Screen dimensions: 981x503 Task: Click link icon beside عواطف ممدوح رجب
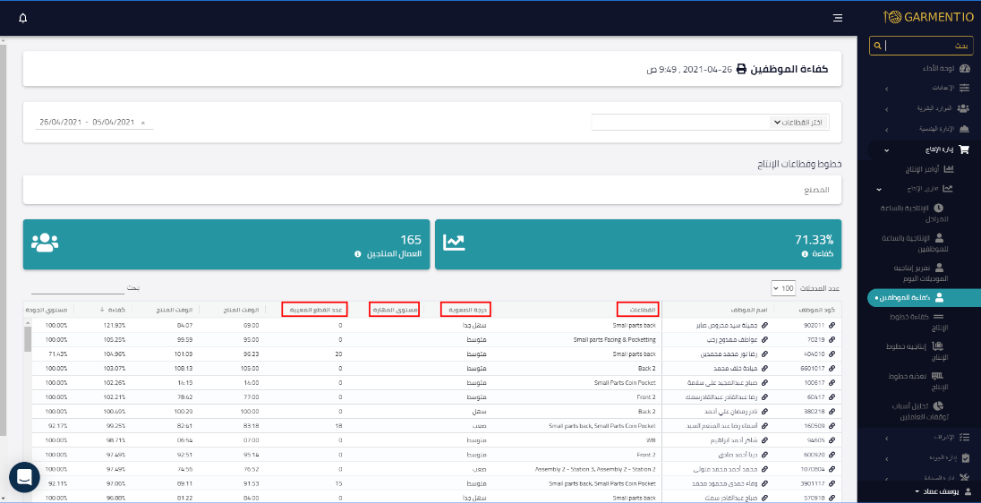[x=764, y=340]
